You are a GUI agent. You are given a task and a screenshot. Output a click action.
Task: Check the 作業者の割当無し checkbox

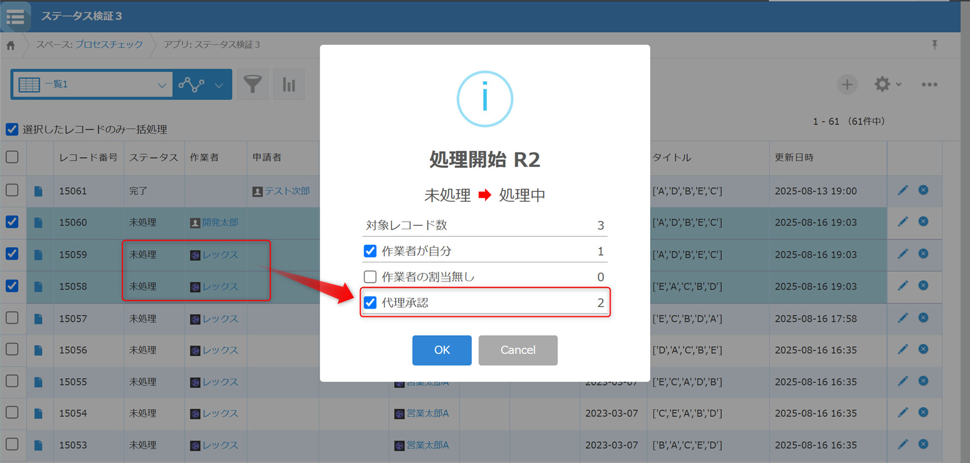click(x=370, y=277)
